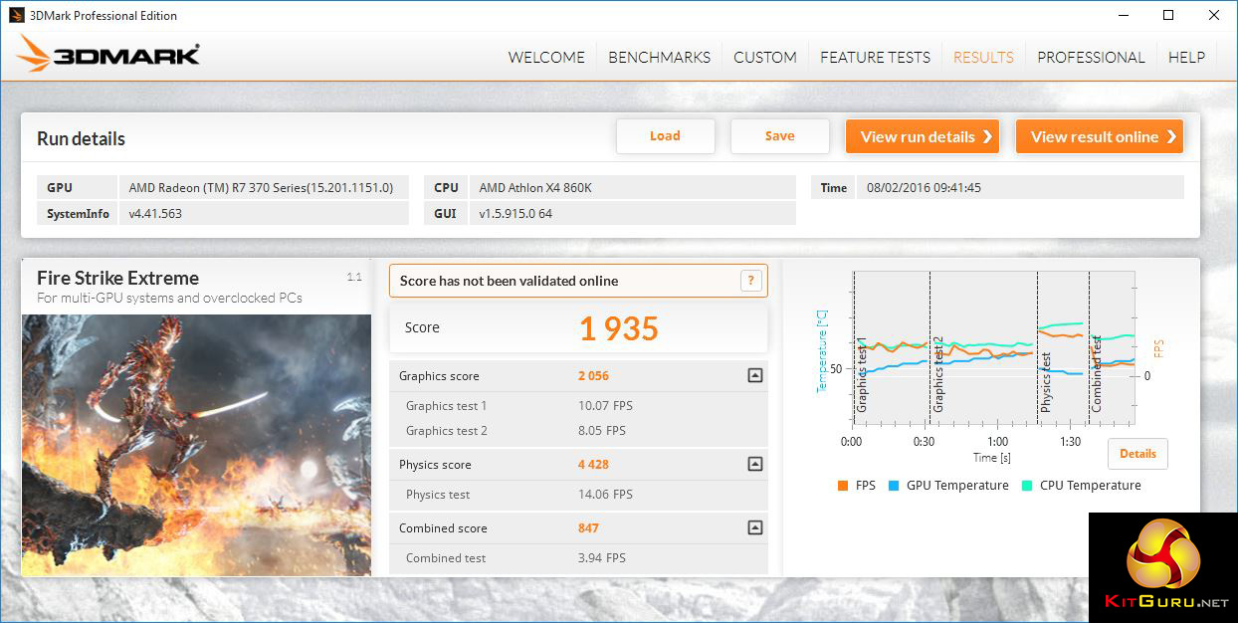Minimize the 3DMark window
Image resolution: width=1238 pixels, height=623 pixels.
[x=1123, y=15]
